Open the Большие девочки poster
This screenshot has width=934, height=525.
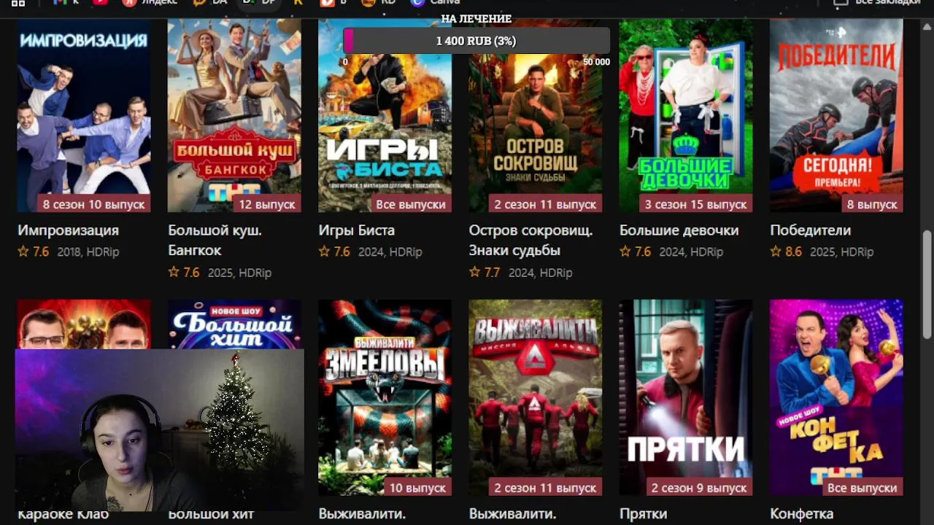pos(686,115)
